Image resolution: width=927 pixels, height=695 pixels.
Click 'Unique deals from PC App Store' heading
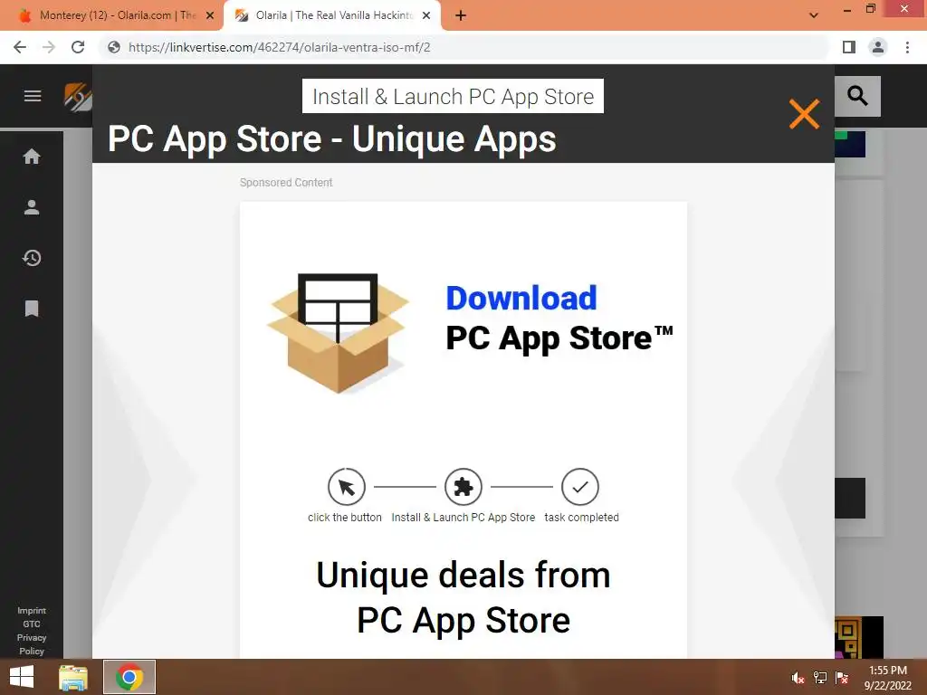tap(463, 597)
